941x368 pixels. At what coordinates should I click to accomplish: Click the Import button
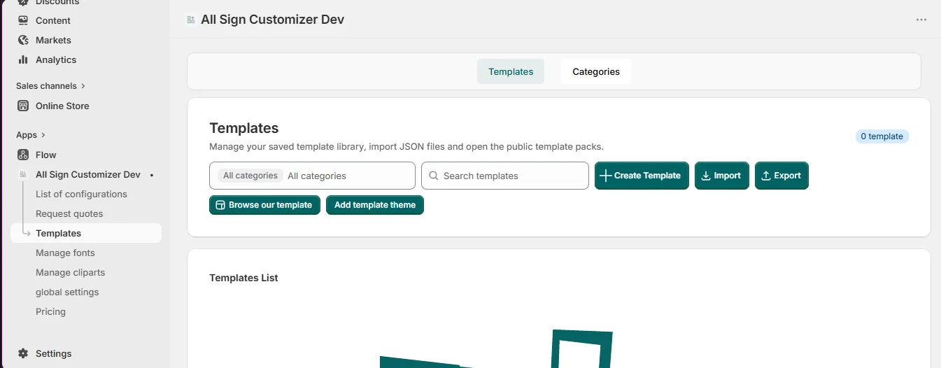722,176
